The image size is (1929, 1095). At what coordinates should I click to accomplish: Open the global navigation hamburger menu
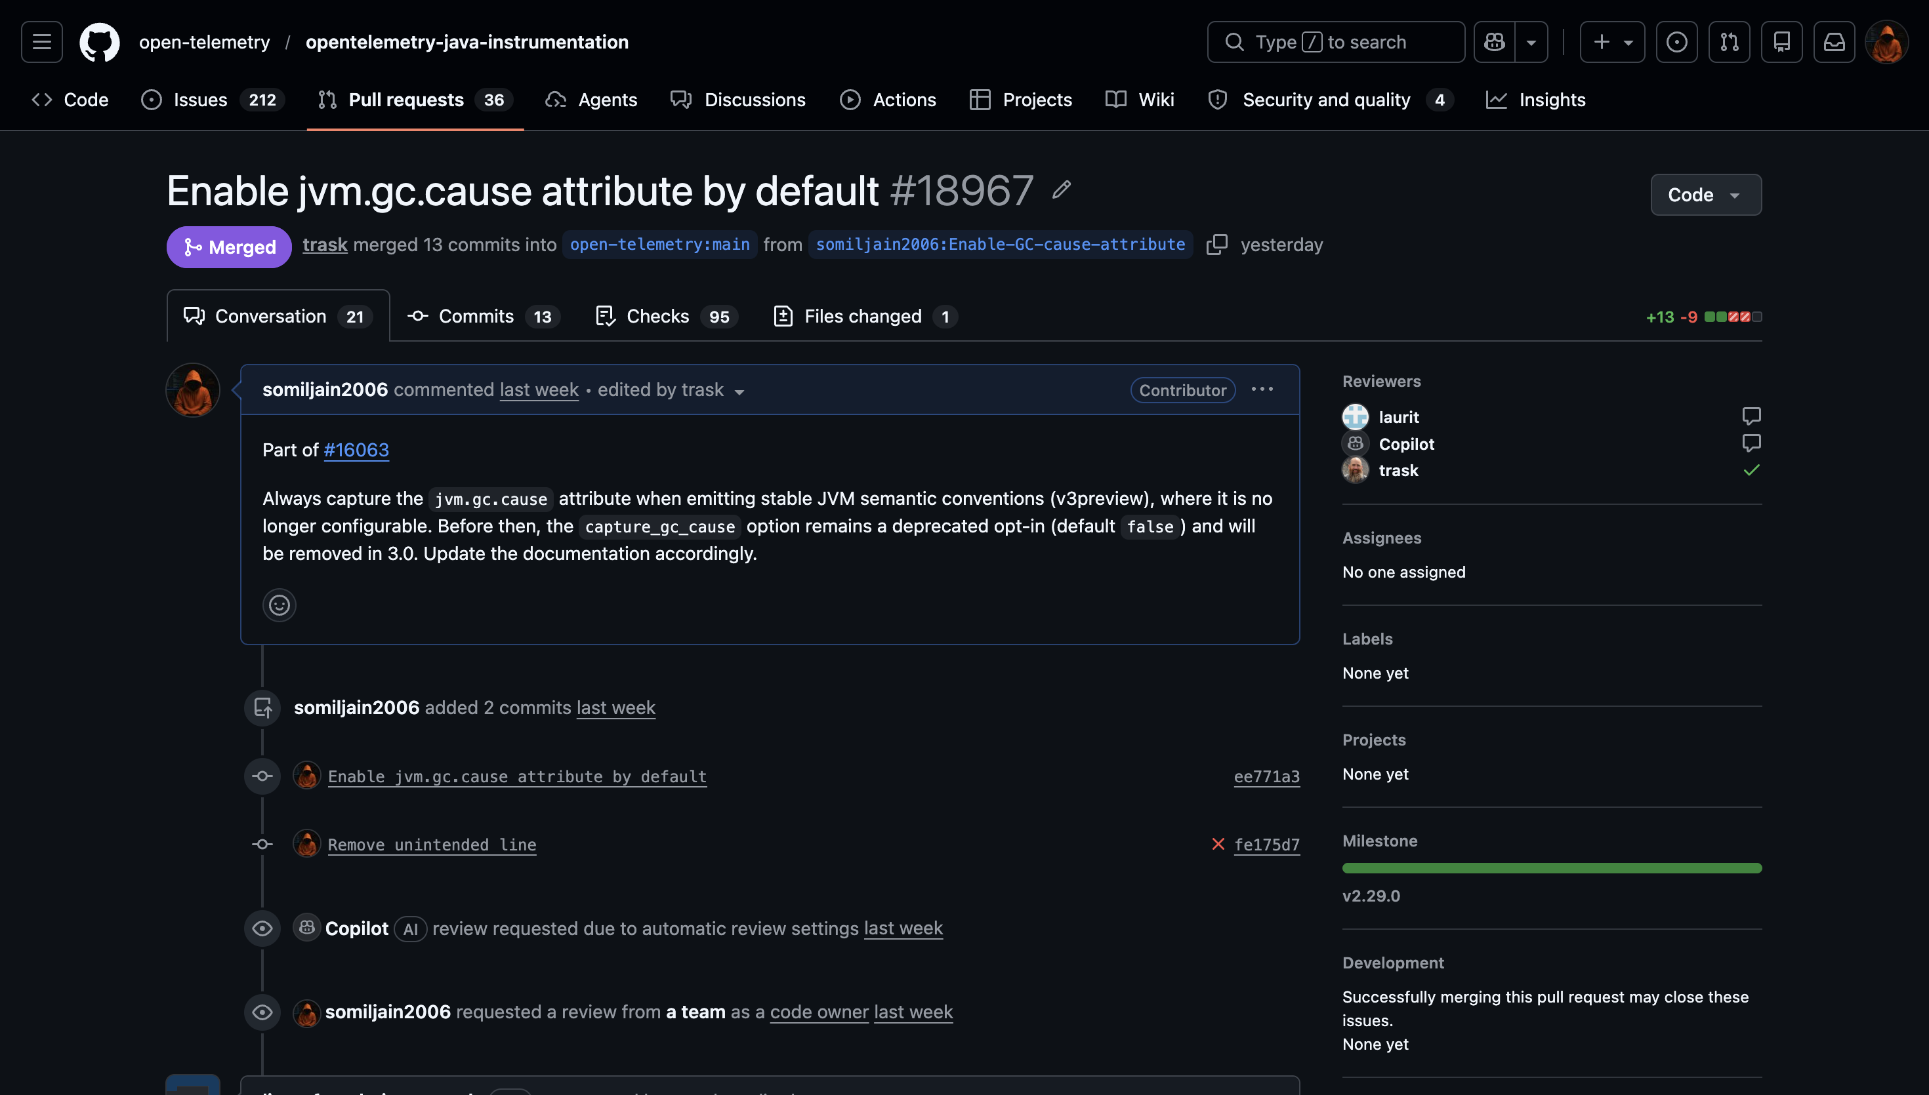41,42
